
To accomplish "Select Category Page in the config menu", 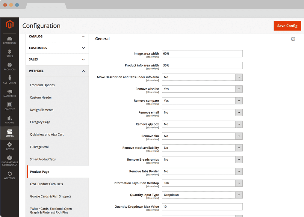I will [40, 122].
